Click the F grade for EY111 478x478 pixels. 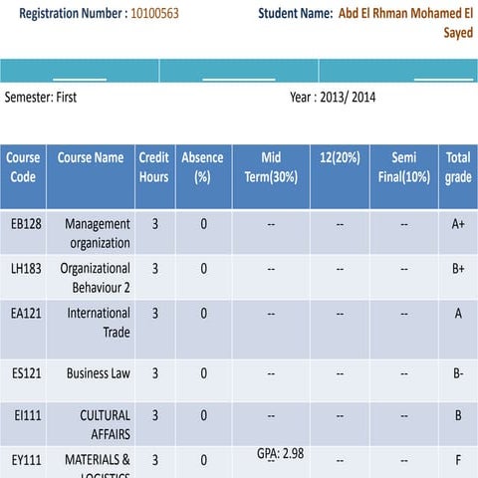click(458, 460)
